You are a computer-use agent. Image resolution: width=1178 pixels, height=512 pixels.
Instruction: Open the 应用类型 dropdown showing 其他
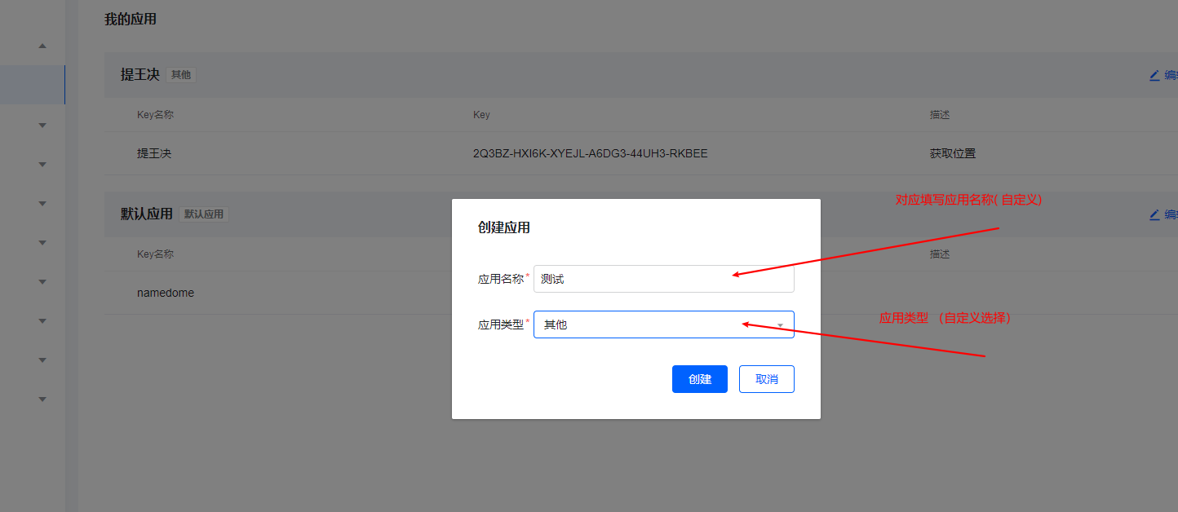click(663, 324)
